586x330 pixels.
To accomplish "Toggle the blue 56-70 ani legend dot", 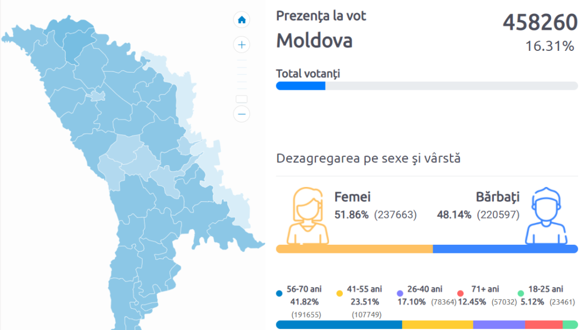I will pos(279,293).
